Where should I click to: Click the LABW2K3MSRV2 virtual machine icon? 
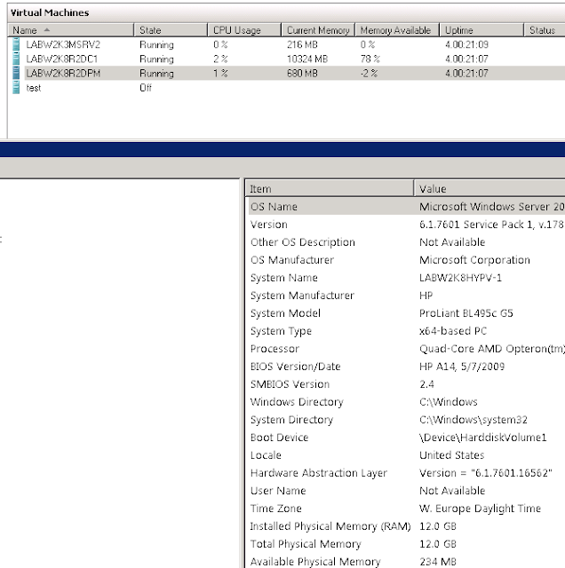[16, 44]
